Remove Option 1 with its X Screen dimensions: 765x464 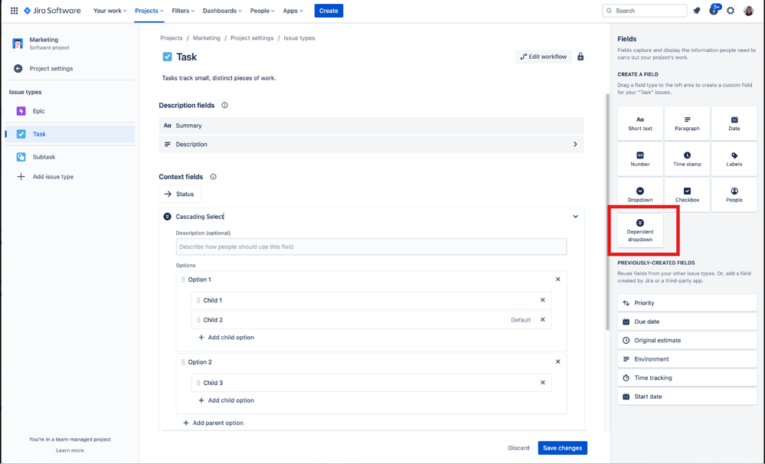coord(558,279)
